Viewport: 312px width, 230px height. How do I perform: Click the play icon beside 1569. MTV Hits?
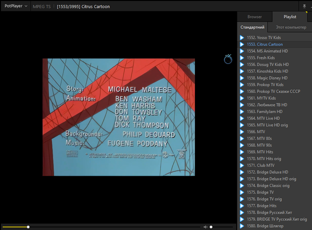(x=242, y=152)
